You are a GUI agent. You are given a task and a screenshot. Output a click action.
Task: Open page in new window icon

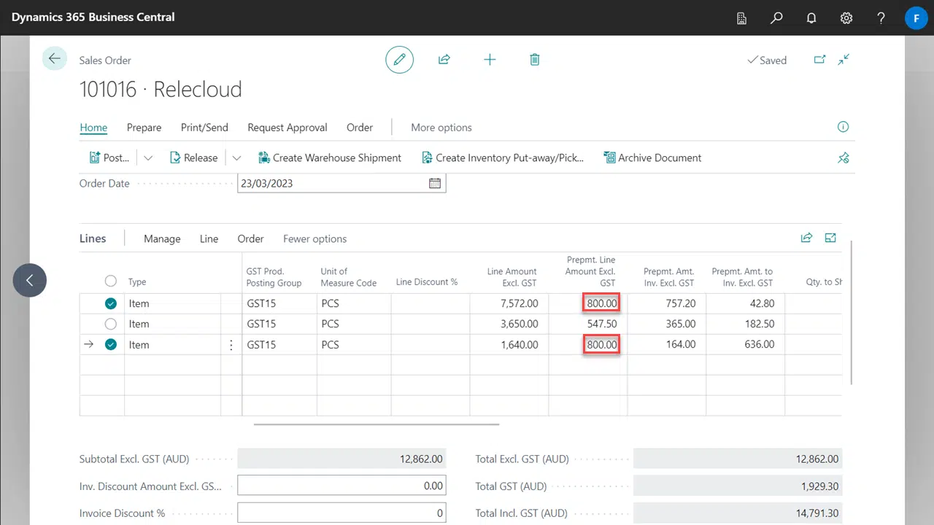click(819, 60)
